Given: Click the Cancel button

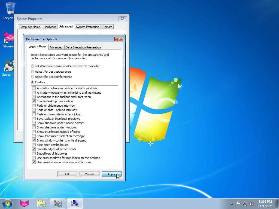Looking at the screenshot, I should (x=89, y=174).
